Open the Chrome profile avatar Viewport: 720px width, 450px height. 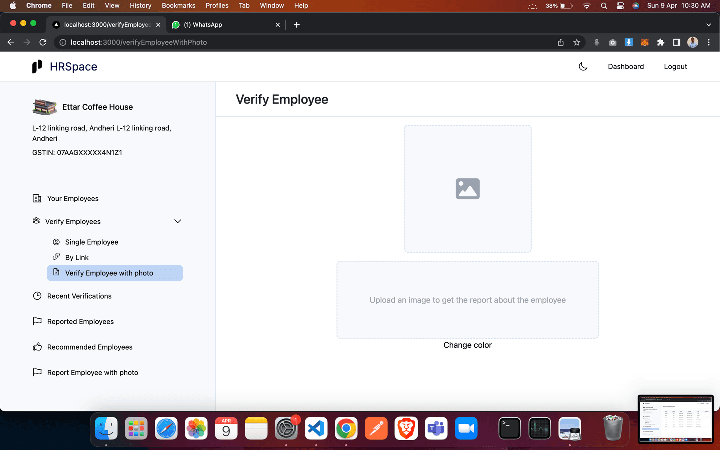[693, 42]
